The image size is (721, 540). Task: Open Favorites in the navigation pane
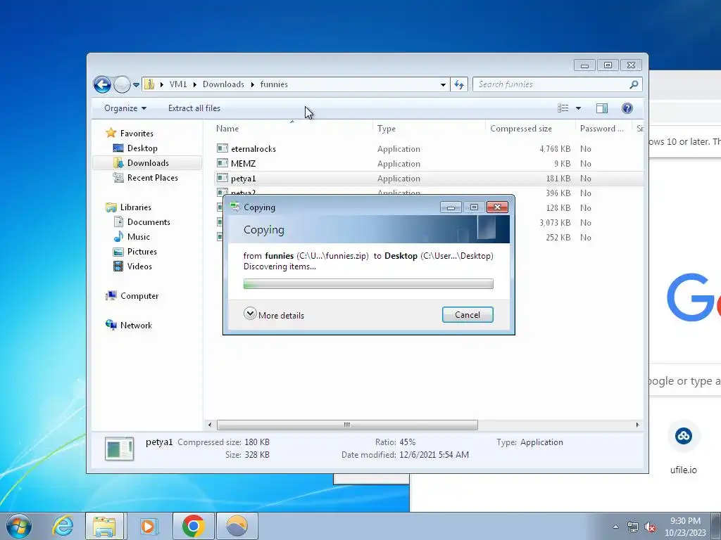click(137, 133)
